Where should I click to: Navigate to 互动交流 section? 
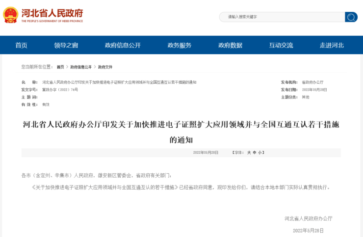click(x=281, y=45)
